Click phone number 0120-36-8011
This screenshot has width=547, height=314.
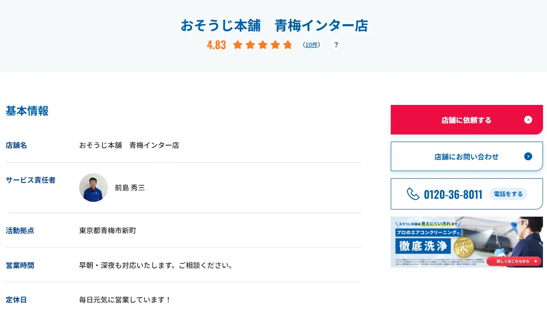click(x=453, y=194)
